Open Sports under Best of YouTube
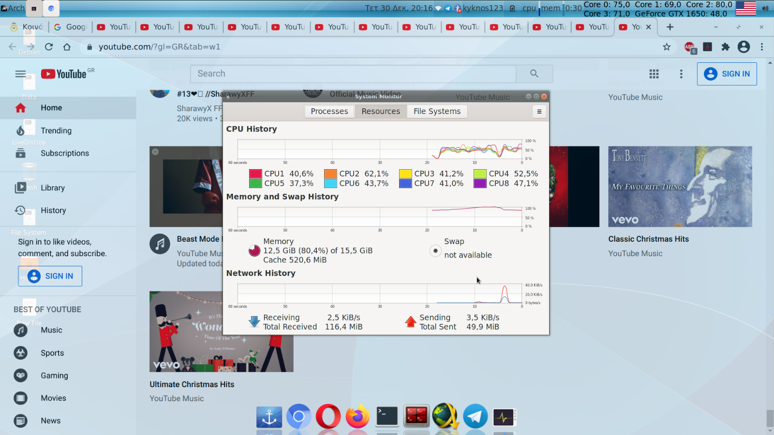This screenshot has height=435, width=774. click(68, 353)
